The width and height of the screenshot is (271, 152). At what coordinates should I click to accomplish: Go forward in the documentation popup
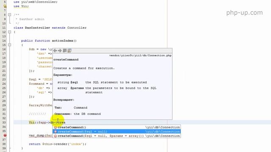pos(60,51)
